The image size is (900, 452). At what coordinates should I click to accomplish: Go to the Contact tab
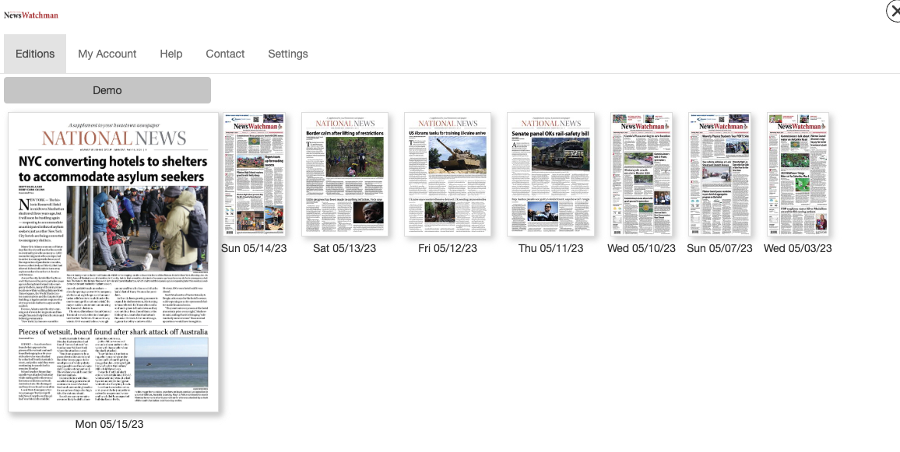(225, 54)
